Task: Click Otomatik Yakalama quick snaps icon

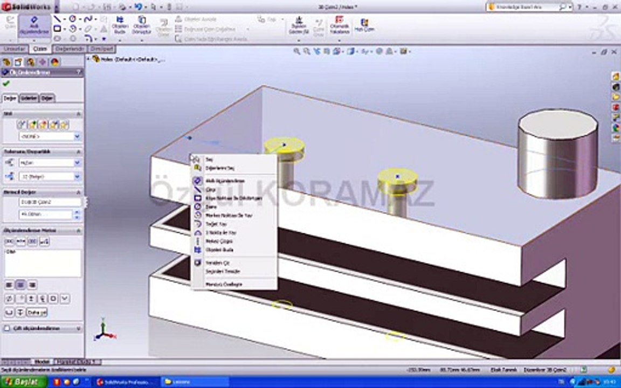Action: (x=339, y=25)
